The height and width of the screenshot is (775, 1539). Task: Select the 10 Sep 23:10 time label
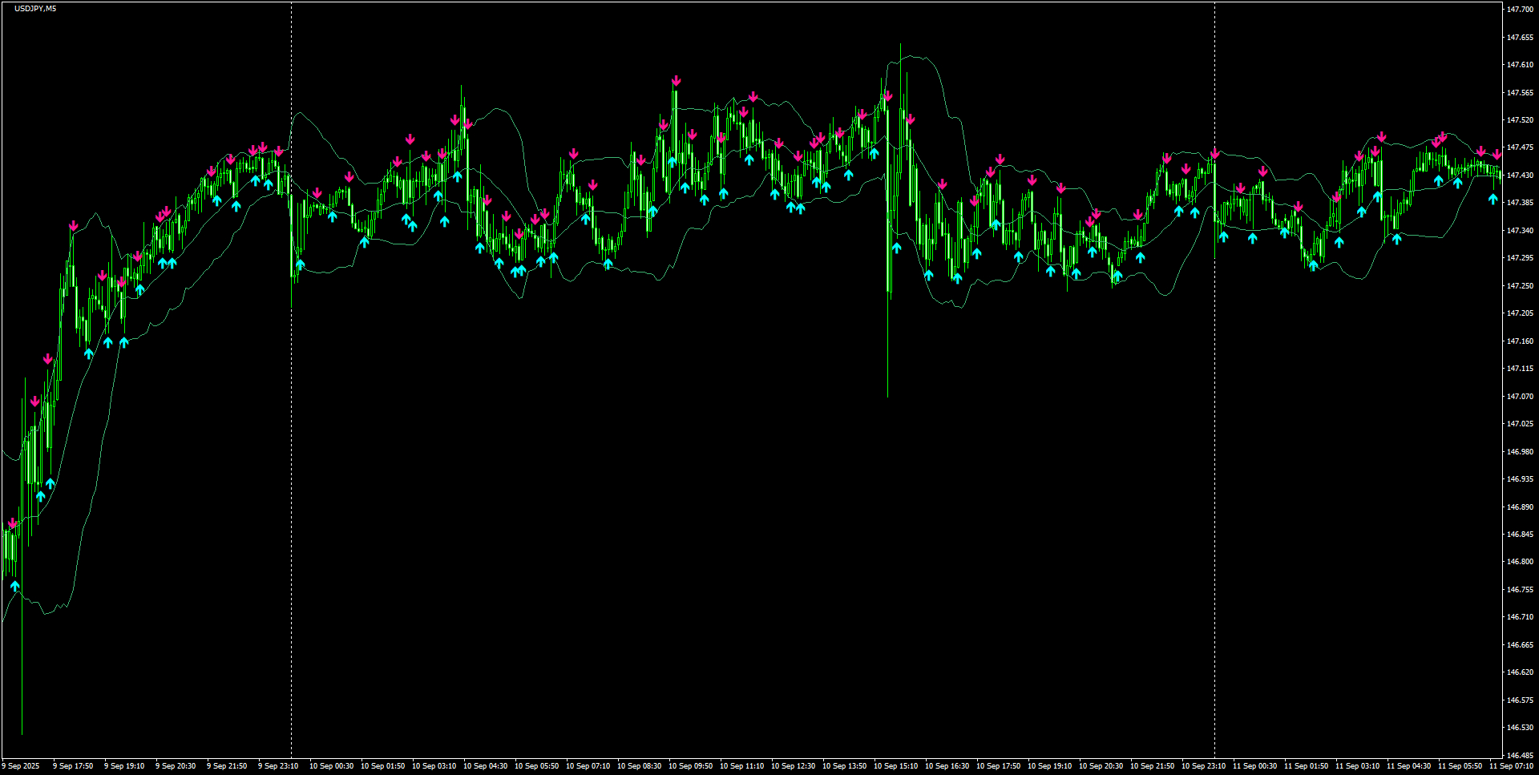coord(1204,766)
